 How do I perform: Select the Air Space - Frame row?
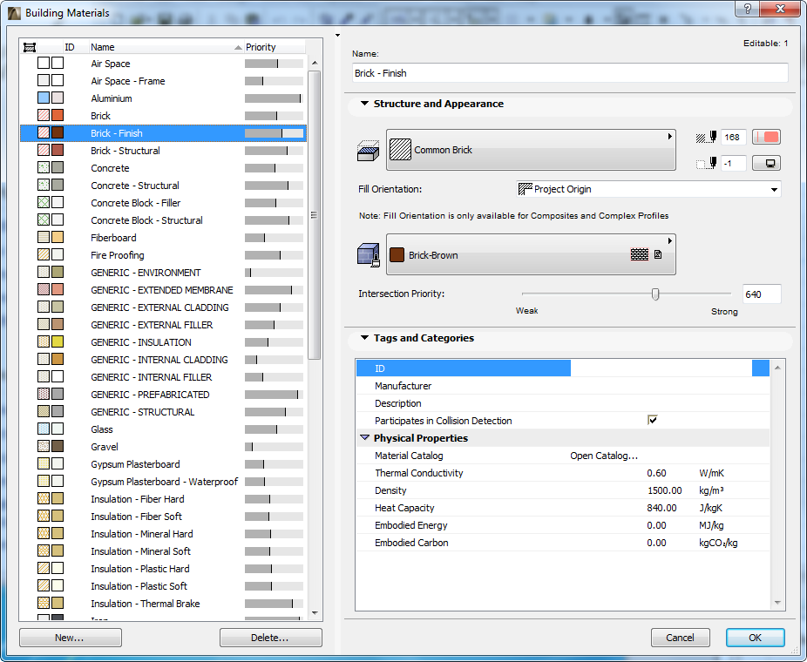click(x=163, y=81)
